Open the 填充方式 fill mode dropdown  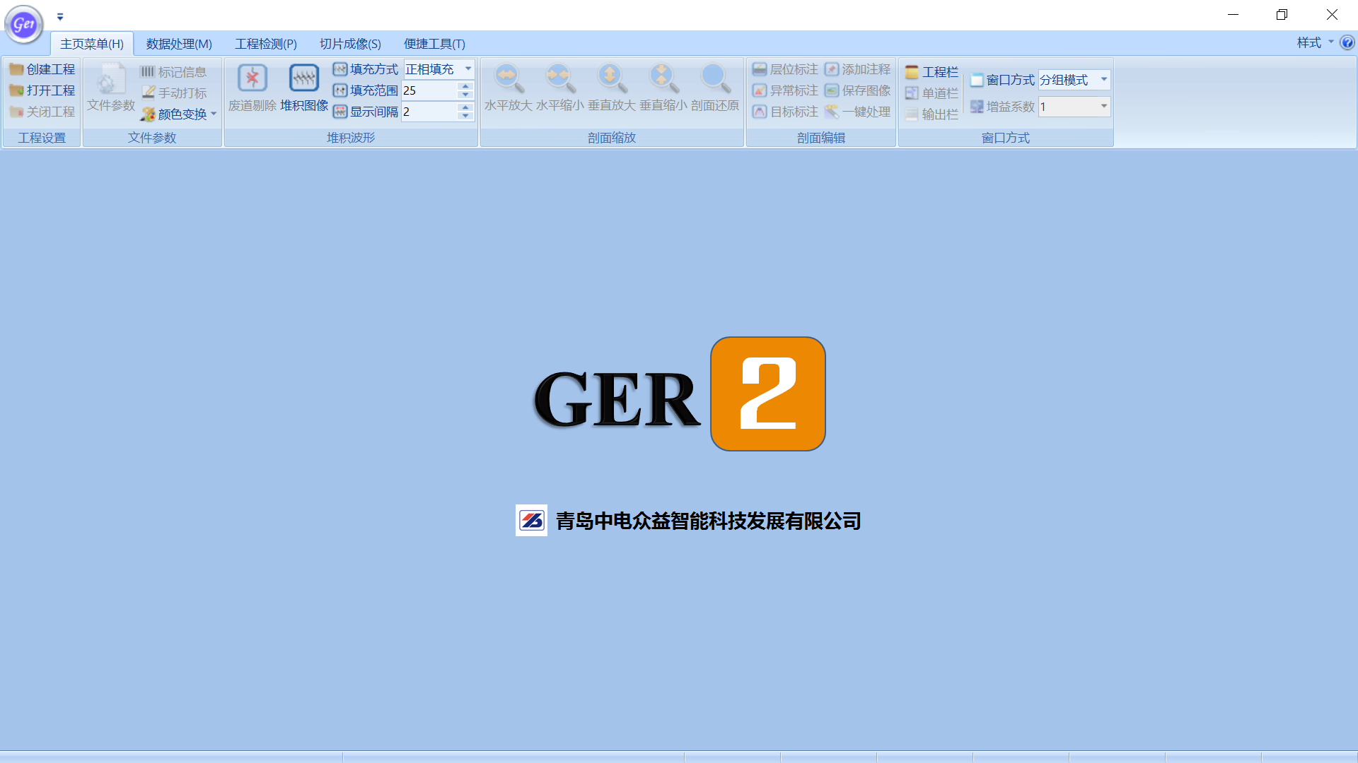click(x=467, y=69)
